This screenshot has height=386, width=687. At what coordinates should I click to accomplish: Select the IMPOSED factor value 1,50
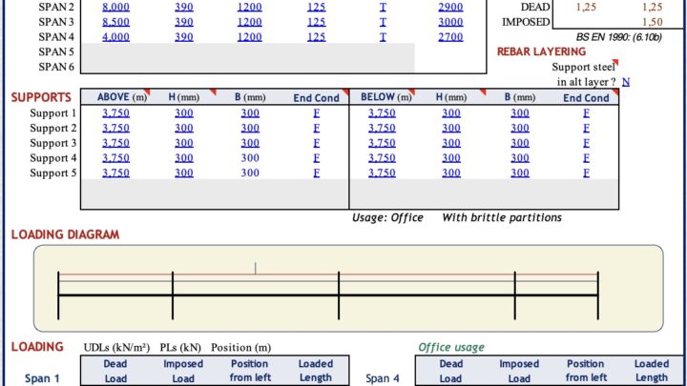coord(652,22)
